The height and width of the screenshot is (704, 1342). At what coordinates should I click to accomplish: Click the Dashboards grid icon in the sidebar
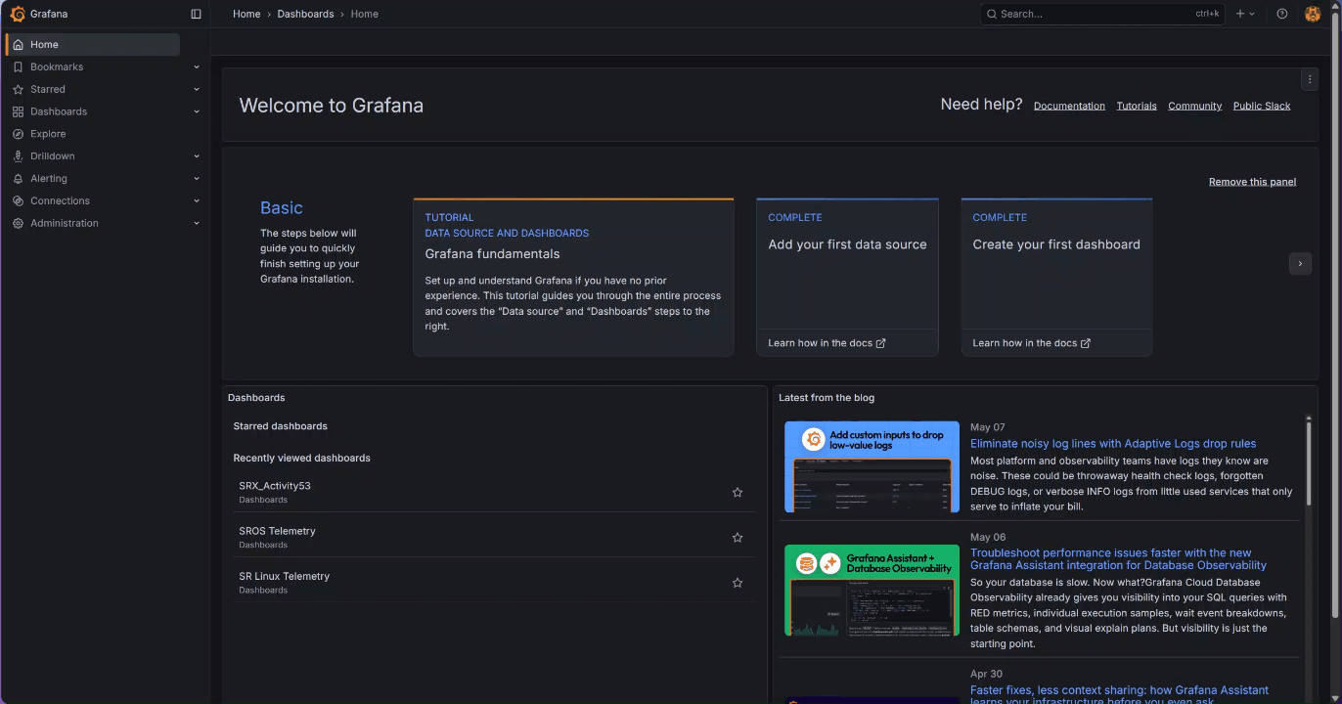coord(19,111)
